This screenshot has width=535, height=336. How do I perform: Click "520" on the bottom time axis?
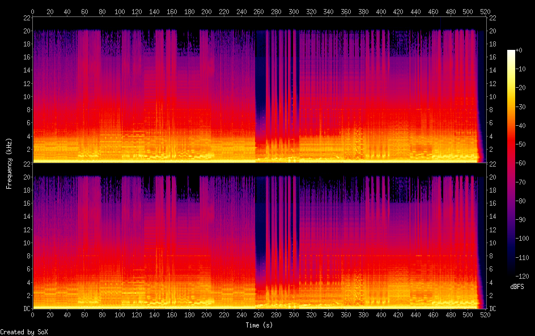[485, 315]
